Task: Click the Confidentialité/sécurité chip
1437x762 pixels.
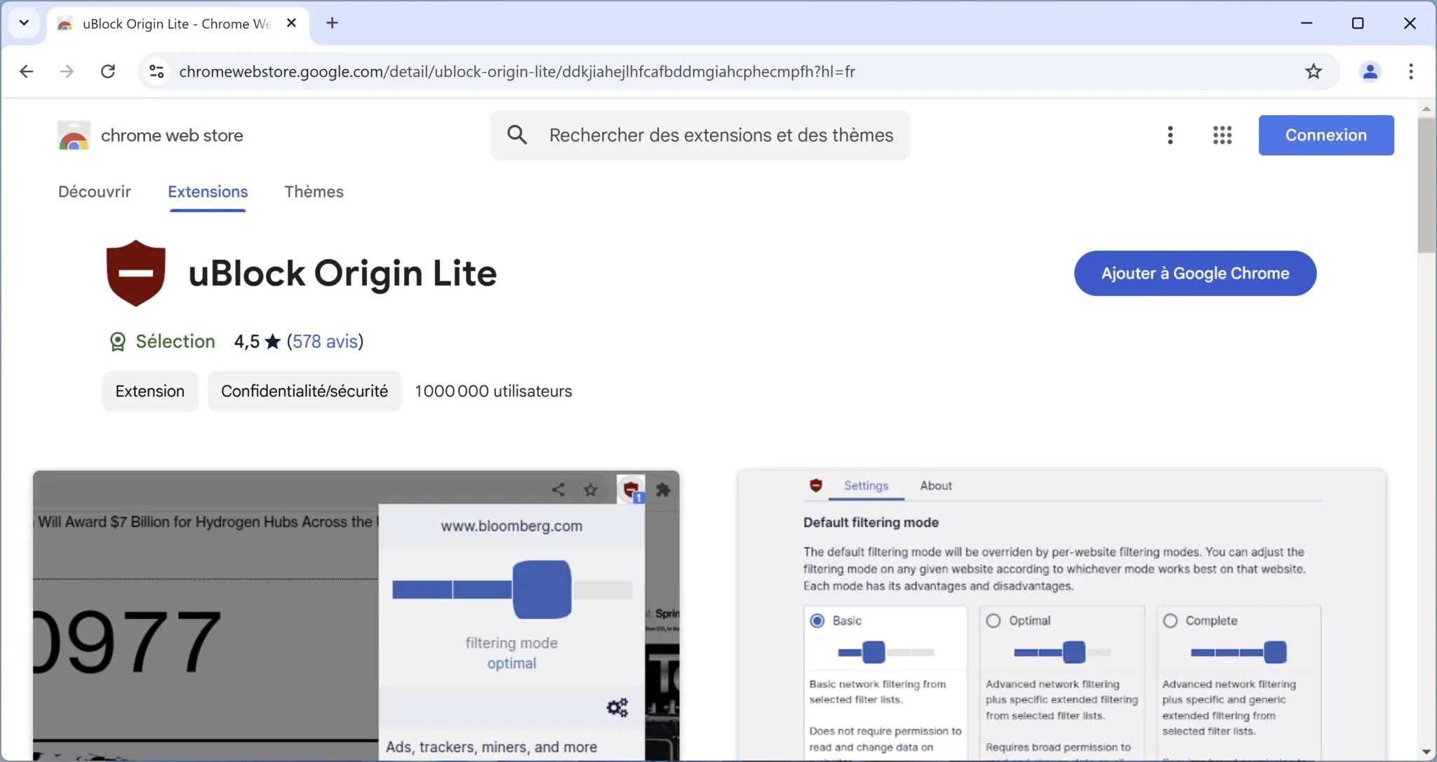Action: tap(304, 391)
